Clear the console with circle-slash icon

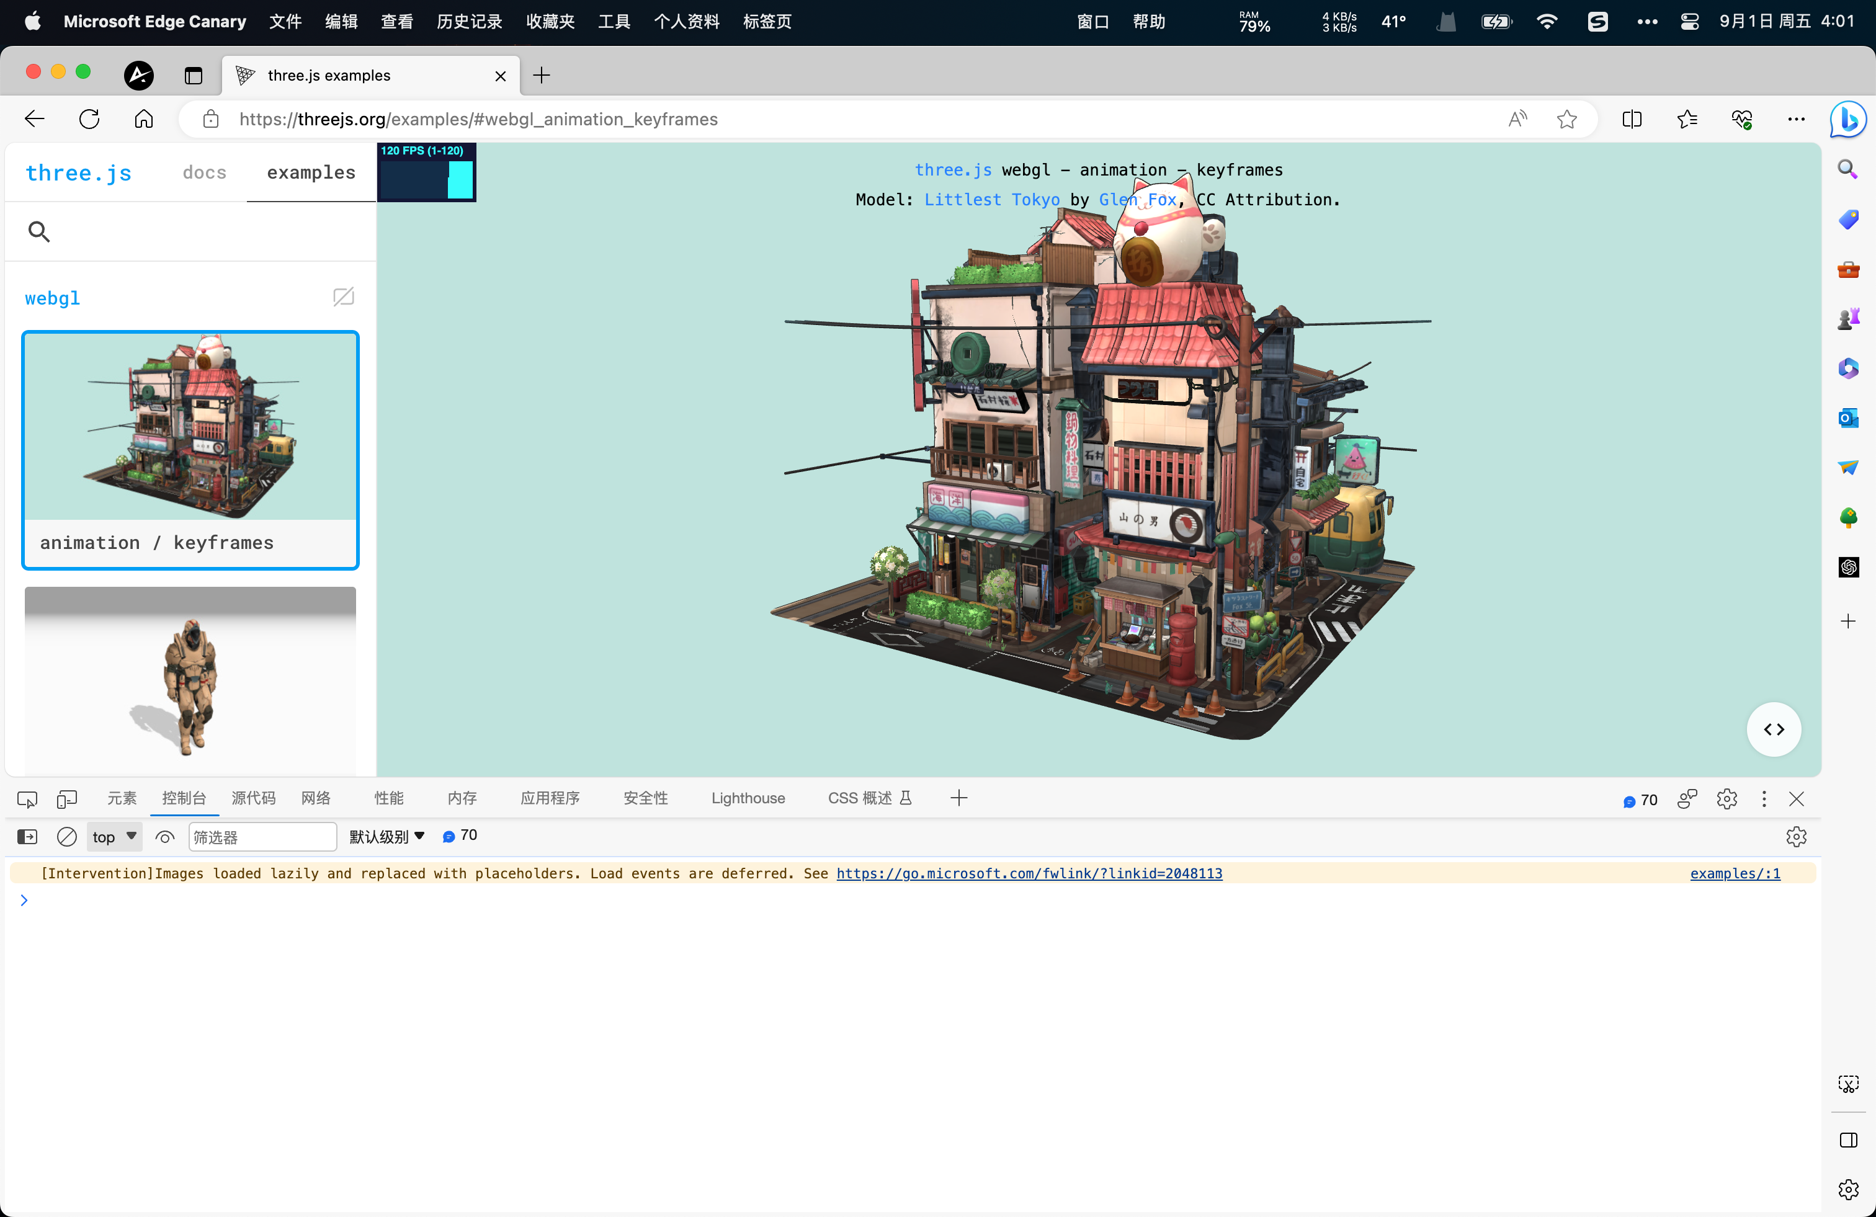tap(67, 836)
